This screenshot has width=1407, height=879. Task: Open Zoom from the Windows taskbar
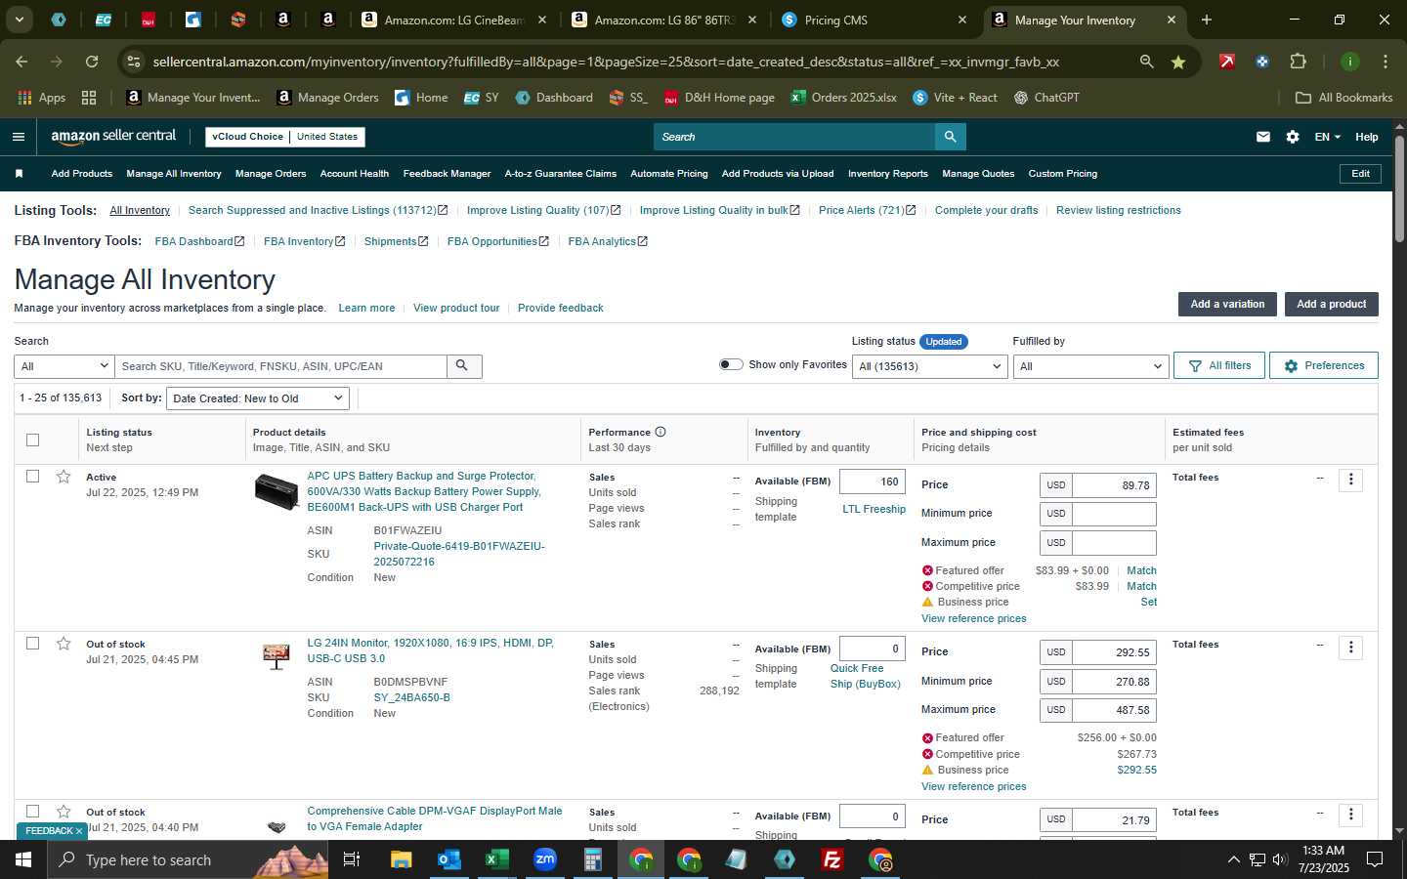[x=545, y=859]
